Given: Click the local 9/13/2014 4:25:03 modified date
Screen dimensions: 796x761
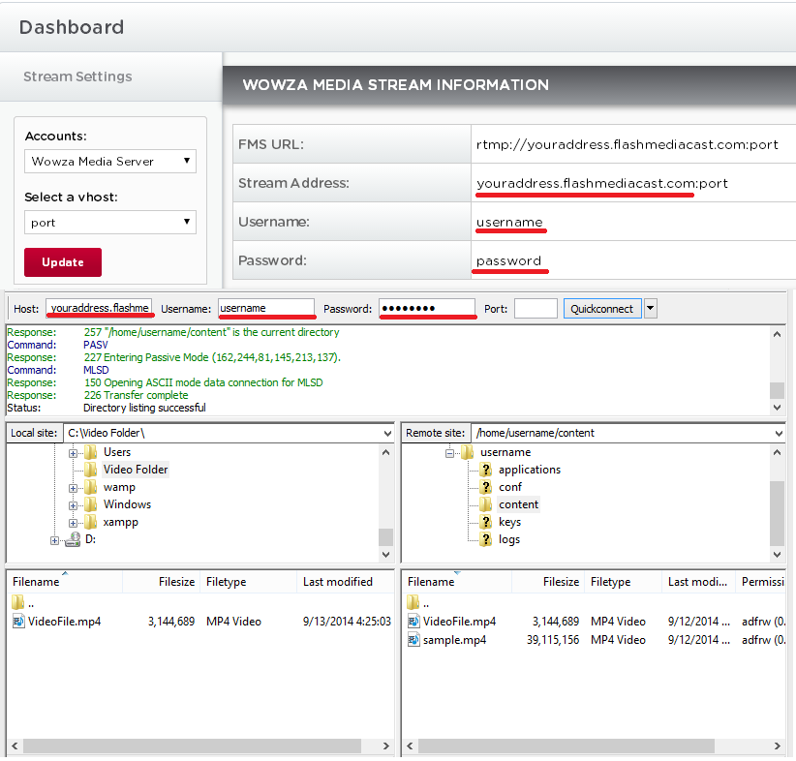Looking at the screenshot, I should (347, 622).
